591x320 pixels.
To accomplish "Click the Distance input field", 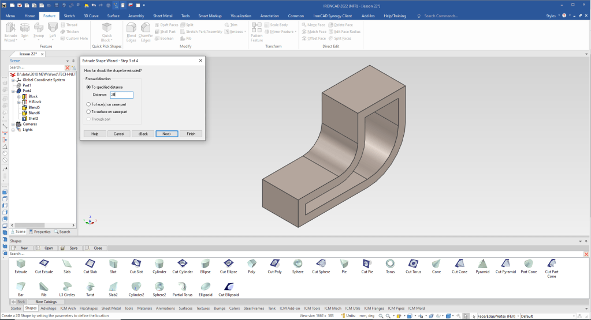I will [x=121, y=95].
